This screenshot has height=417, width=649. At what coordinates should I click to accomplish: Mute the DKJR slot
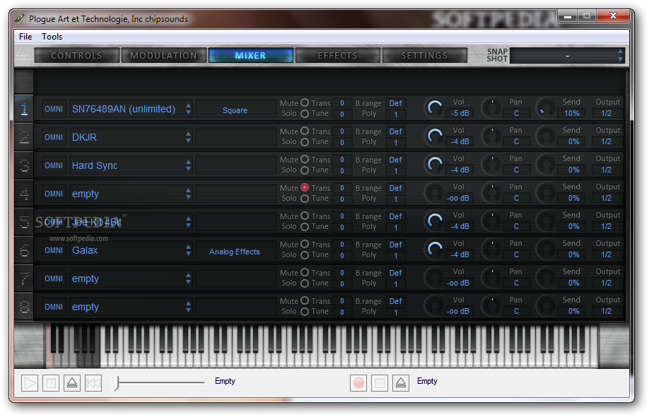(x=305, y=131)
